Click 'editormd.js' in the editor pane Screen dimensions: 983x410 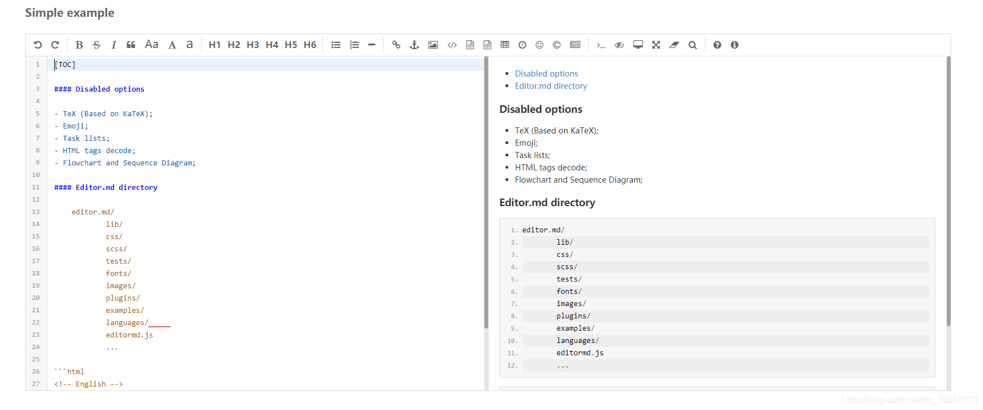[x=130, y=335]
